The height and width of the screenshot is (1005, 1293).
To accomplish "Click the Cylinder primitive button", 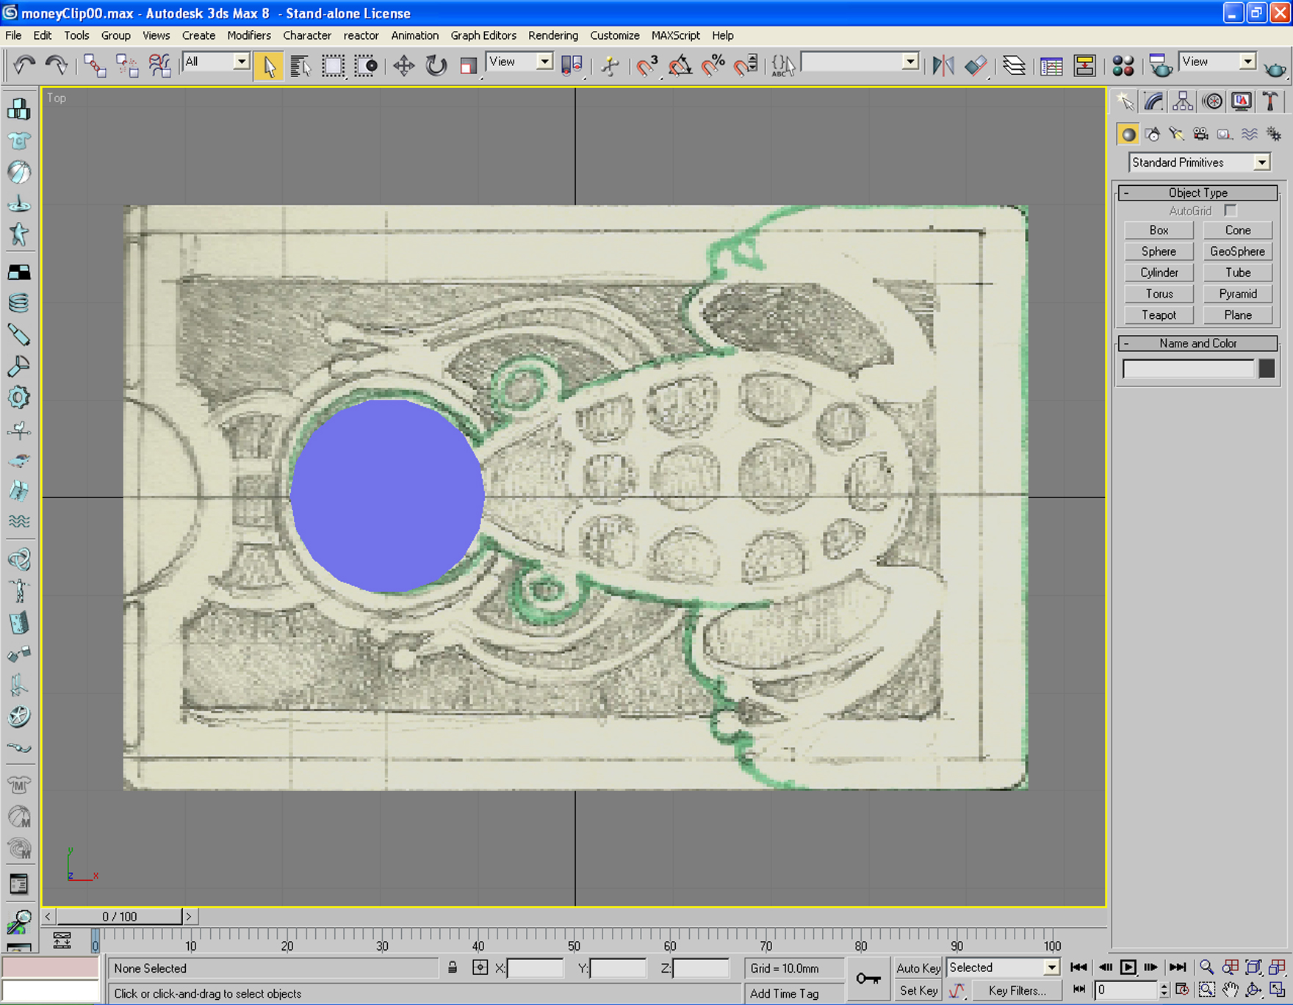I will (1159, 273).
